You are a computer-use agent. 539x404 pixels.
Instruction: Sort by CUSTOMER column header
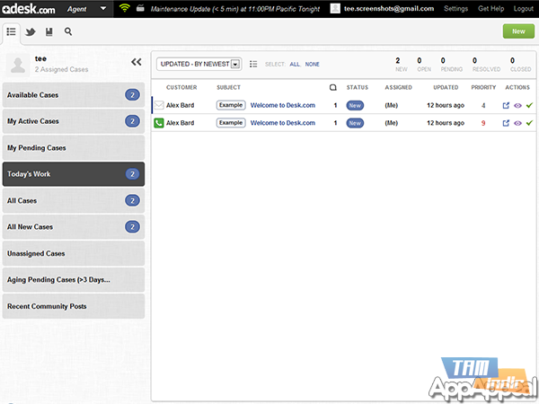point(181,88)
